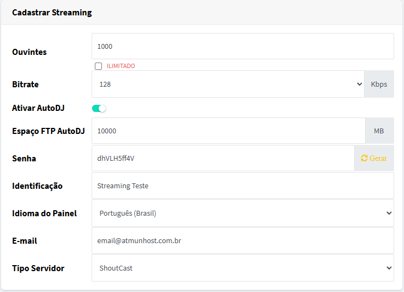Screen dimensions: 404x292
Task: Click the Idioma do Painel label
Action: click(44, 214)
